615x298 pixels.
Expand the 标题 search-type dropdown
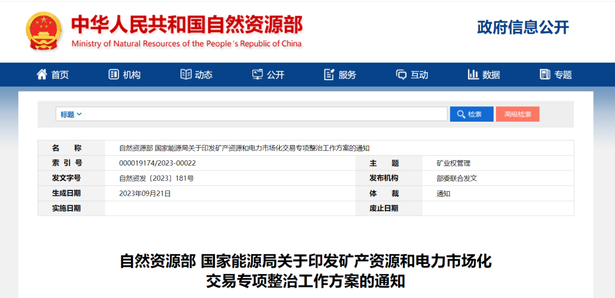(x=71, y=114)
